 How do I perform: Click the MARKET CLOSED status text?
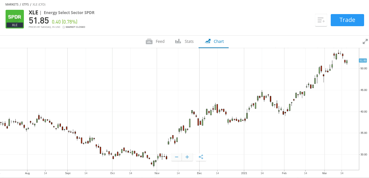tap(75, 27)
